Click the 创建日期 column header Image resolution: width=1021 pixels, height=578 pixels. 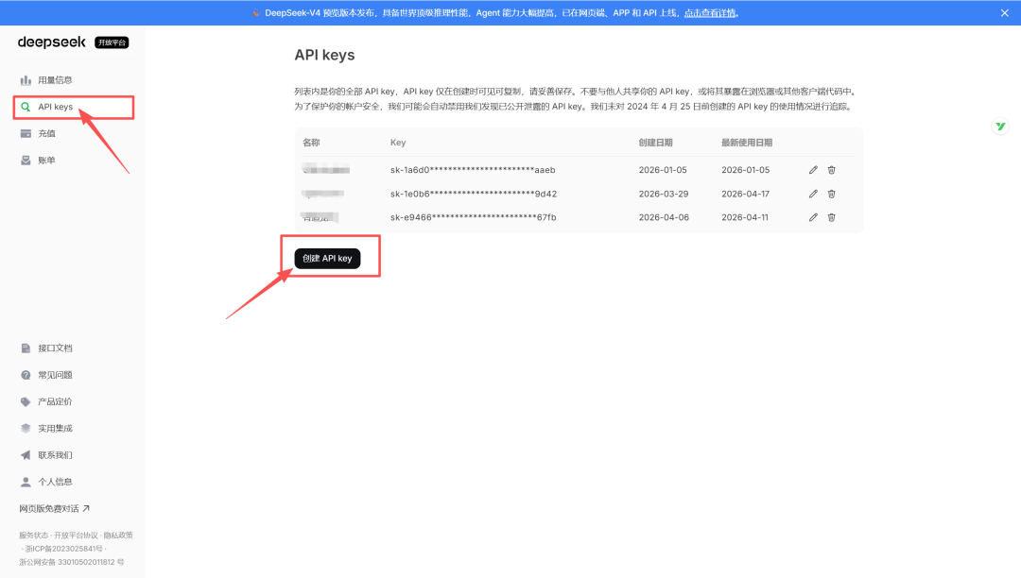(656, 143)
